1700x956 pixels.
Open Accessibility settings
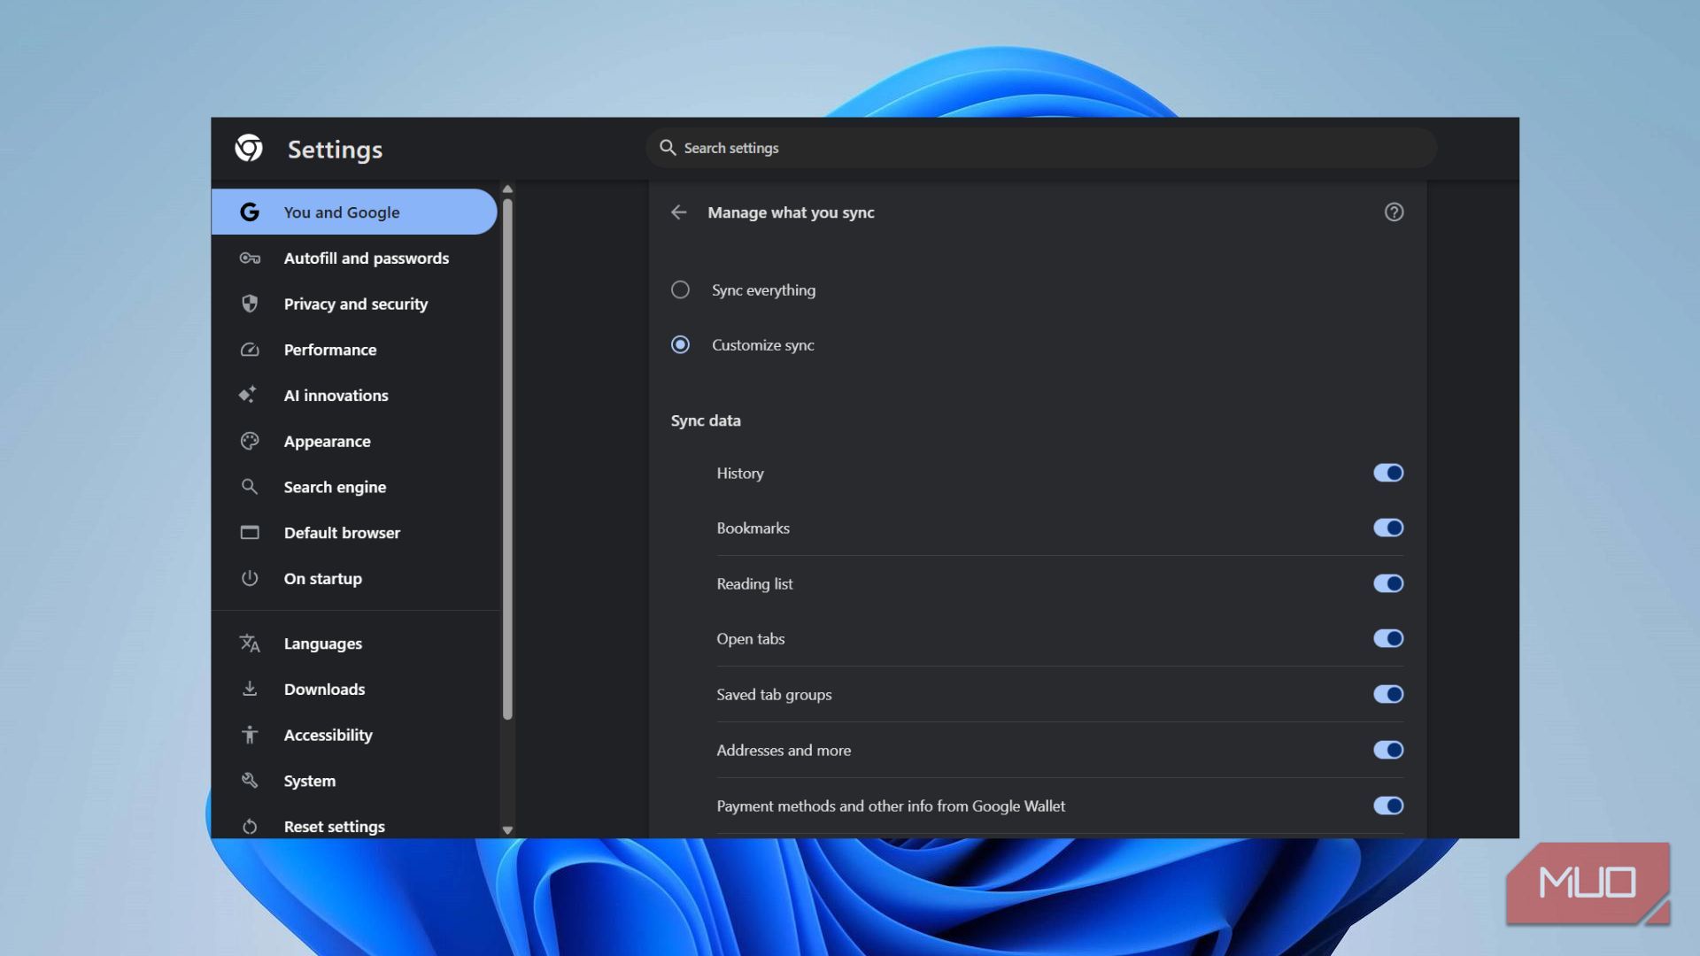click(x=354, y=735)
